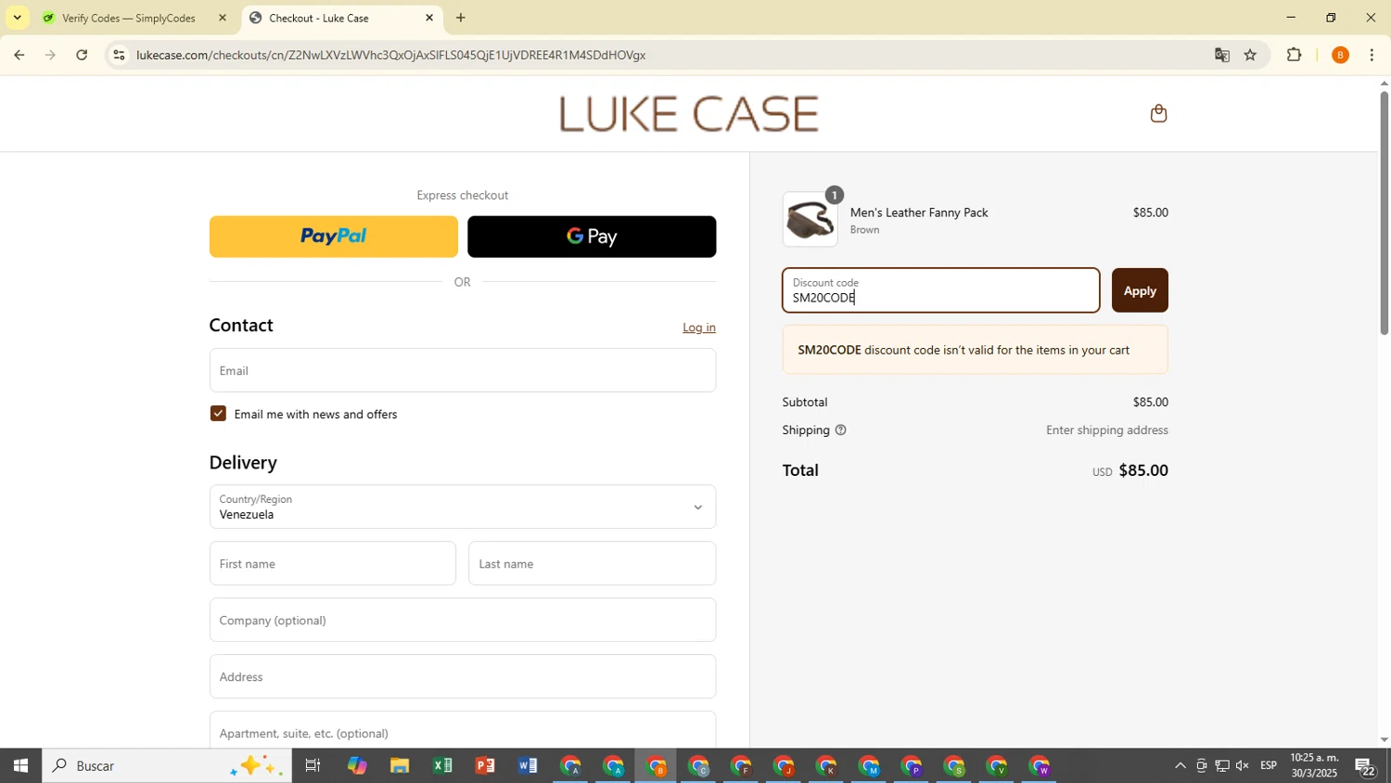Open the network icon in system tray
Image resolution: width=1391 pixels, height=783 pixels.
[x=1222, y=766]
